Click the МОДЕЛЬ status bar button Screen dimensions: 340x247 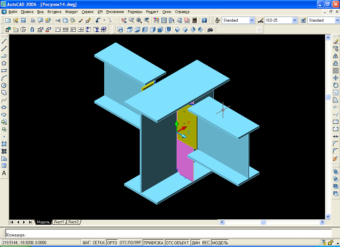tap(220, 243)
